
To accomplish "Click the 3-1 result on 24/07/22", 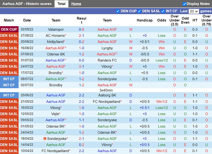I will click(x=82, y=66).
